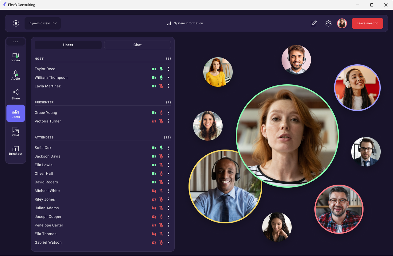
Task: Unmute Layla Martinez's microphone
Action: click(x=161, y=86)
